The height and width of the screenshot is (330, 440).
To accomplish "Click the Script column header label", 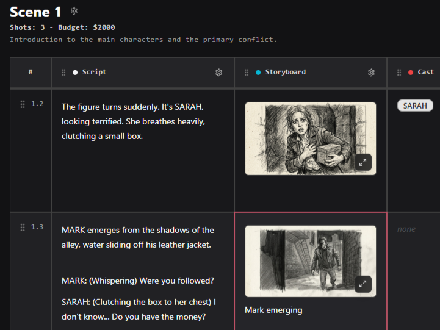I will click(x=94, y=72).
